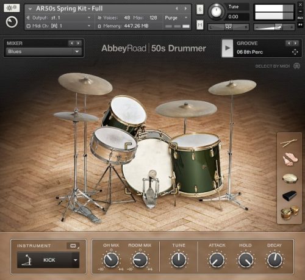305x280 pixels.
Task: Click the Max voices value 128
Action: click(153, 18)
